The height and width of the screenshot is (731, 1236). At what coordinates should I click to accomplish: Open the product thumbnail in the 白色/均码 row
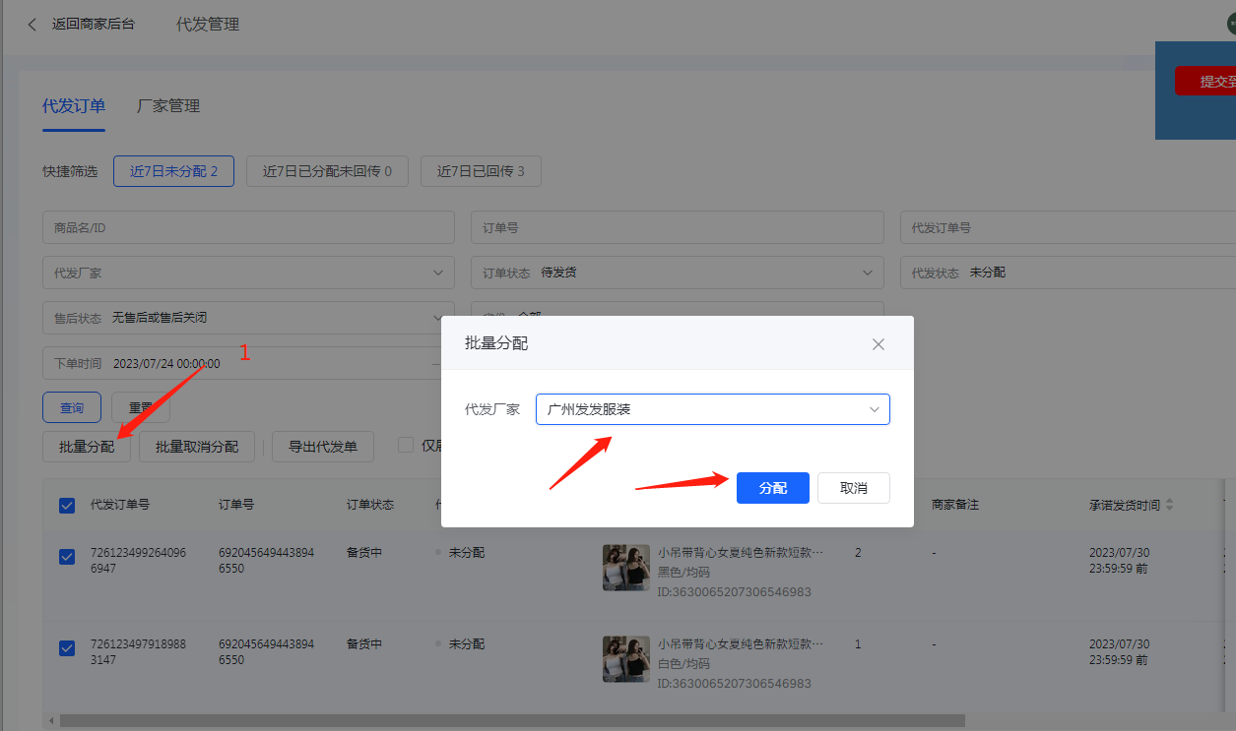click(x=626, y=659)
